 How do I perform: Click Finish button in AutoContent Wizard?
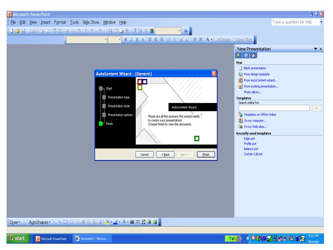click(206, 155)
